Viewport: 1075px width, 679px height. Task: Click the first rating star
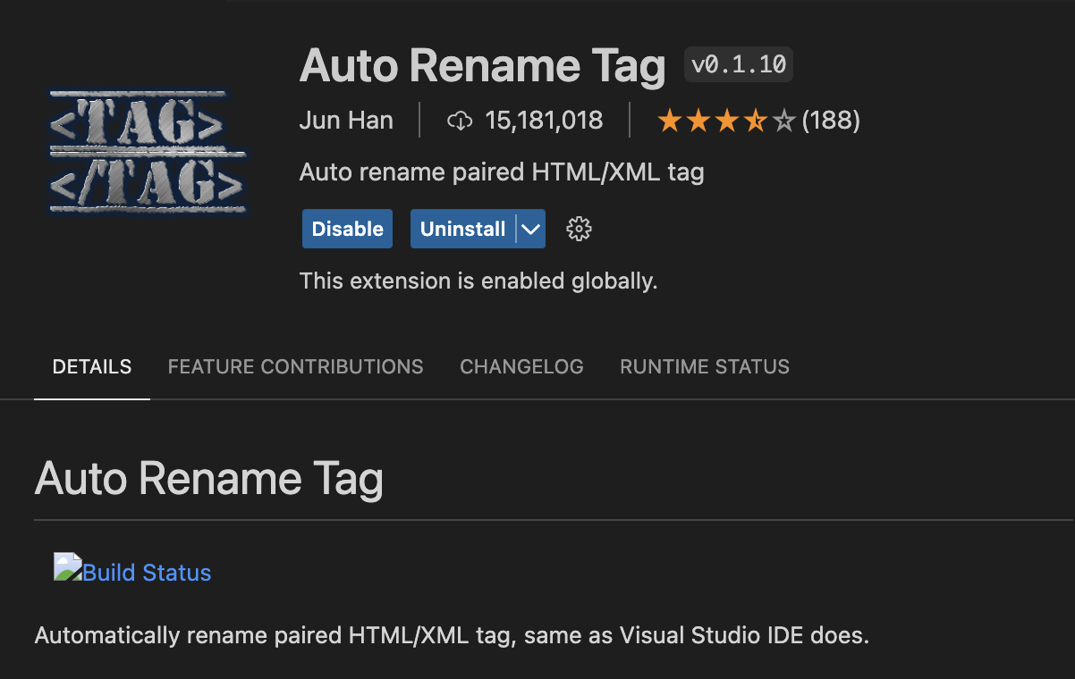point(670,119)
